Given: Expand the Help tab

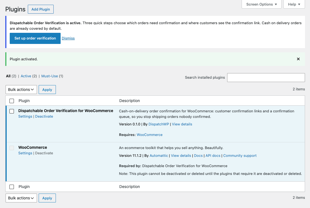Looking at the screenshot, I should click(x=294, y=4).
